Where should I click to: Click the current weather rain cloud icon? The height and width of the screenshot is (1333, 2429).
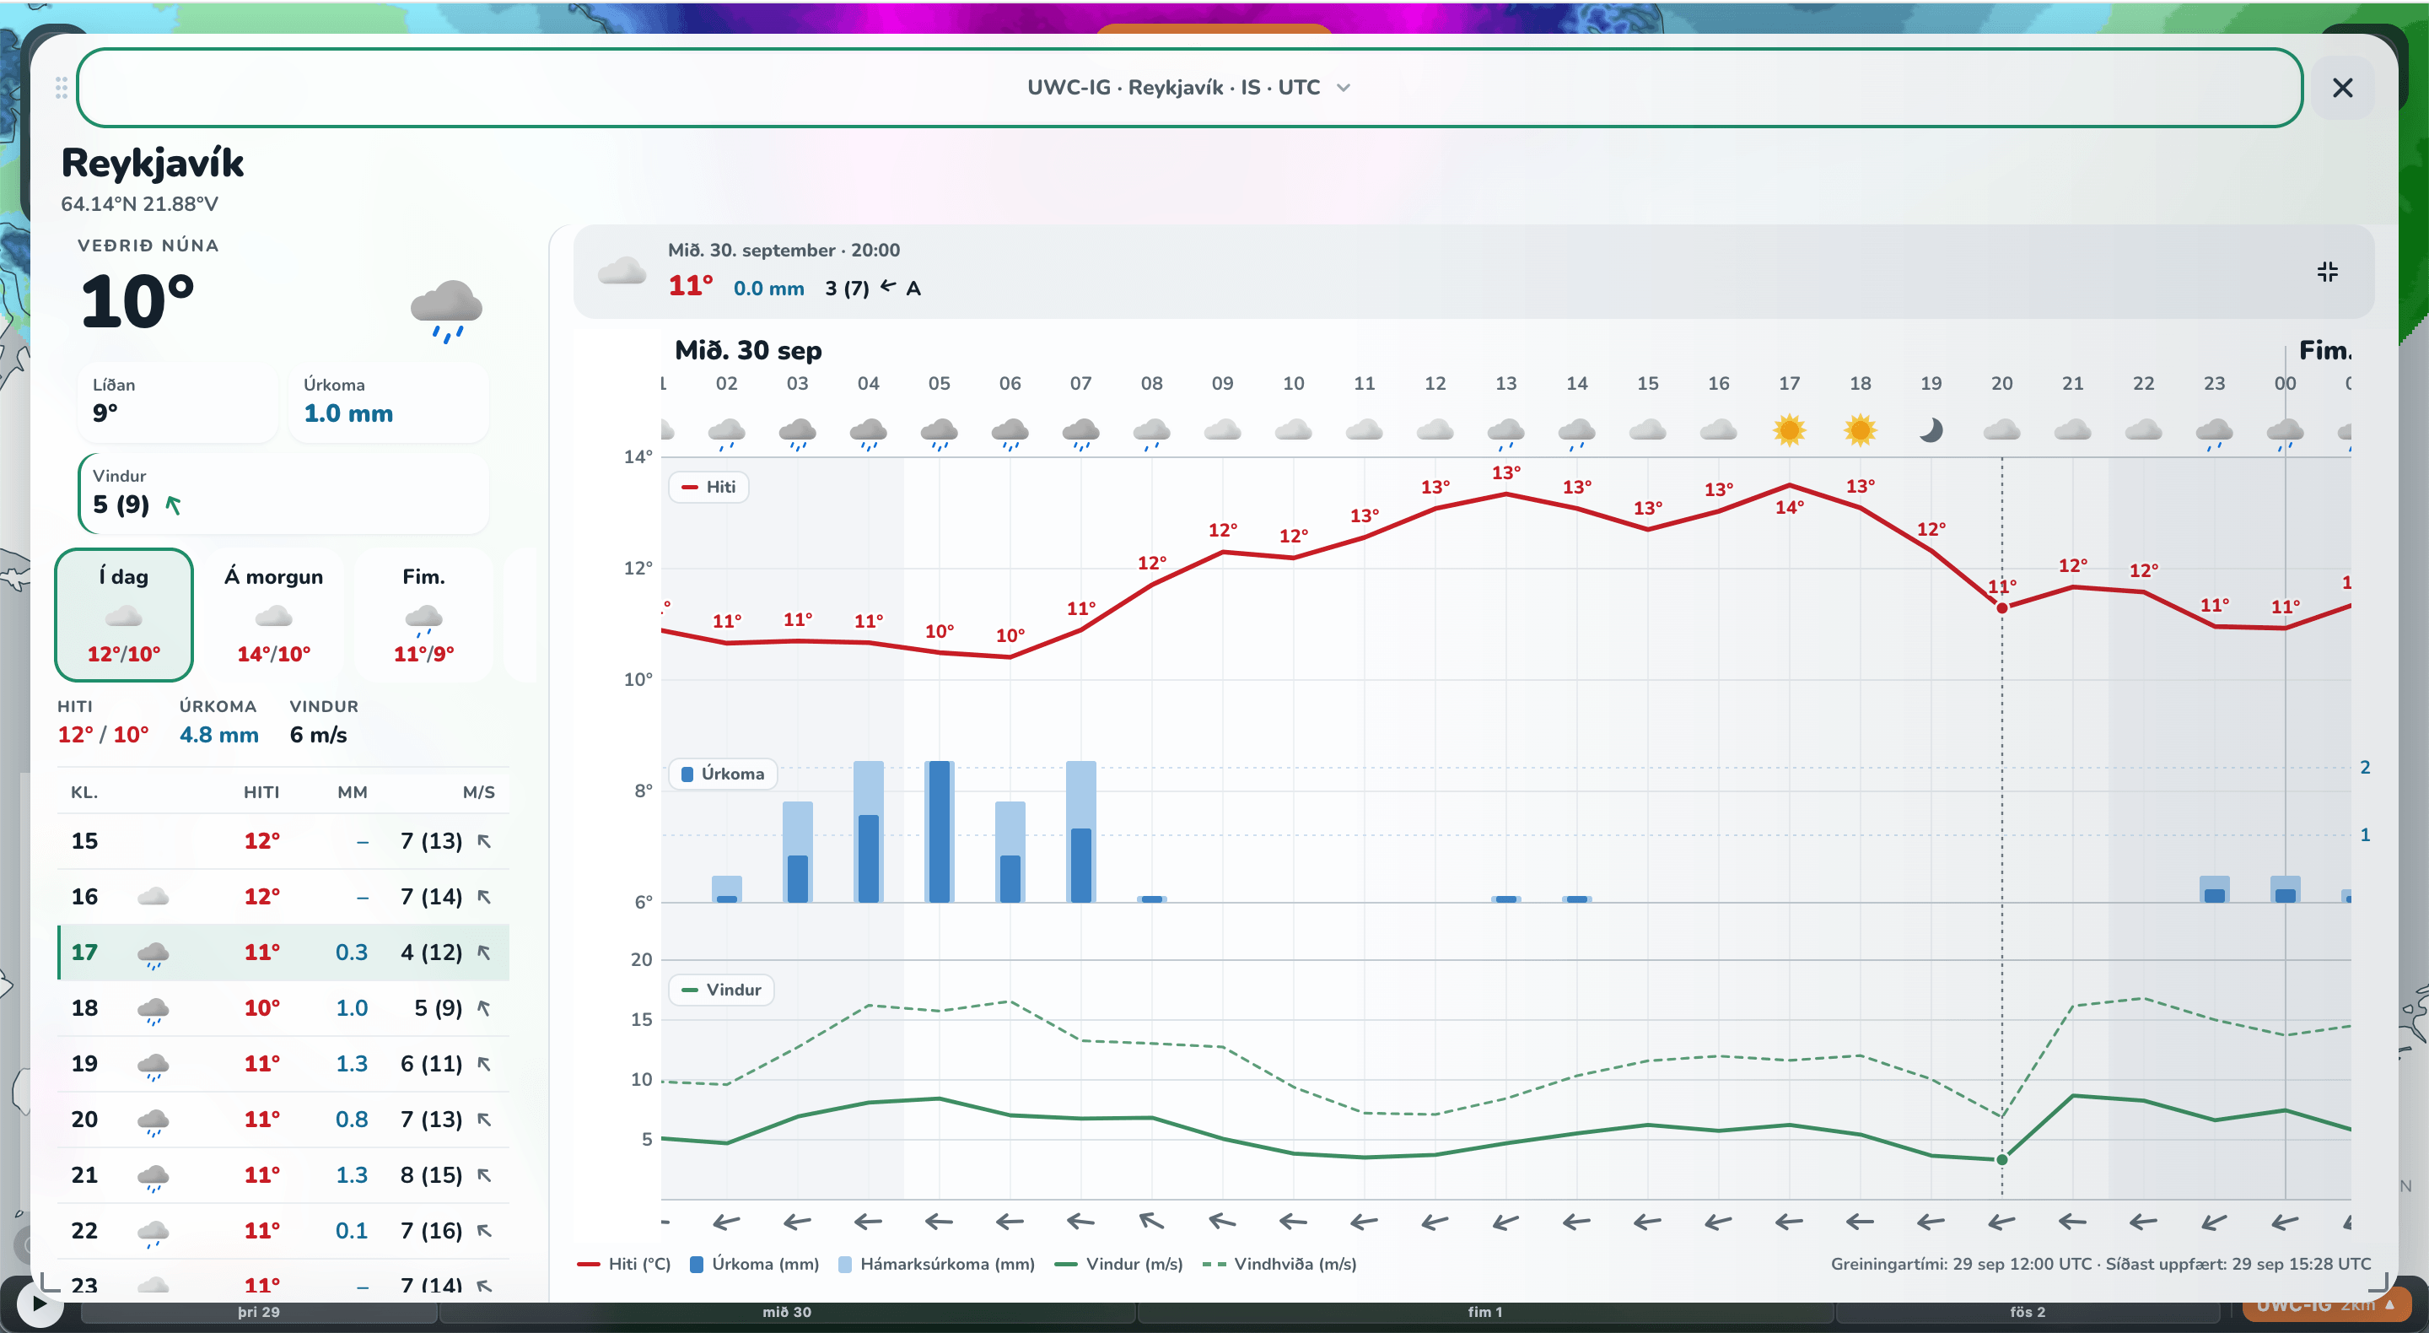coord(446,310)
